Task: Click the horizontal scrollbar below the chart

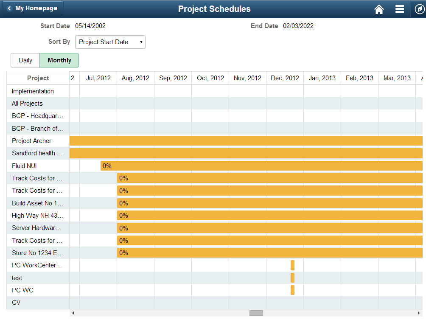Action: [255, 313]
